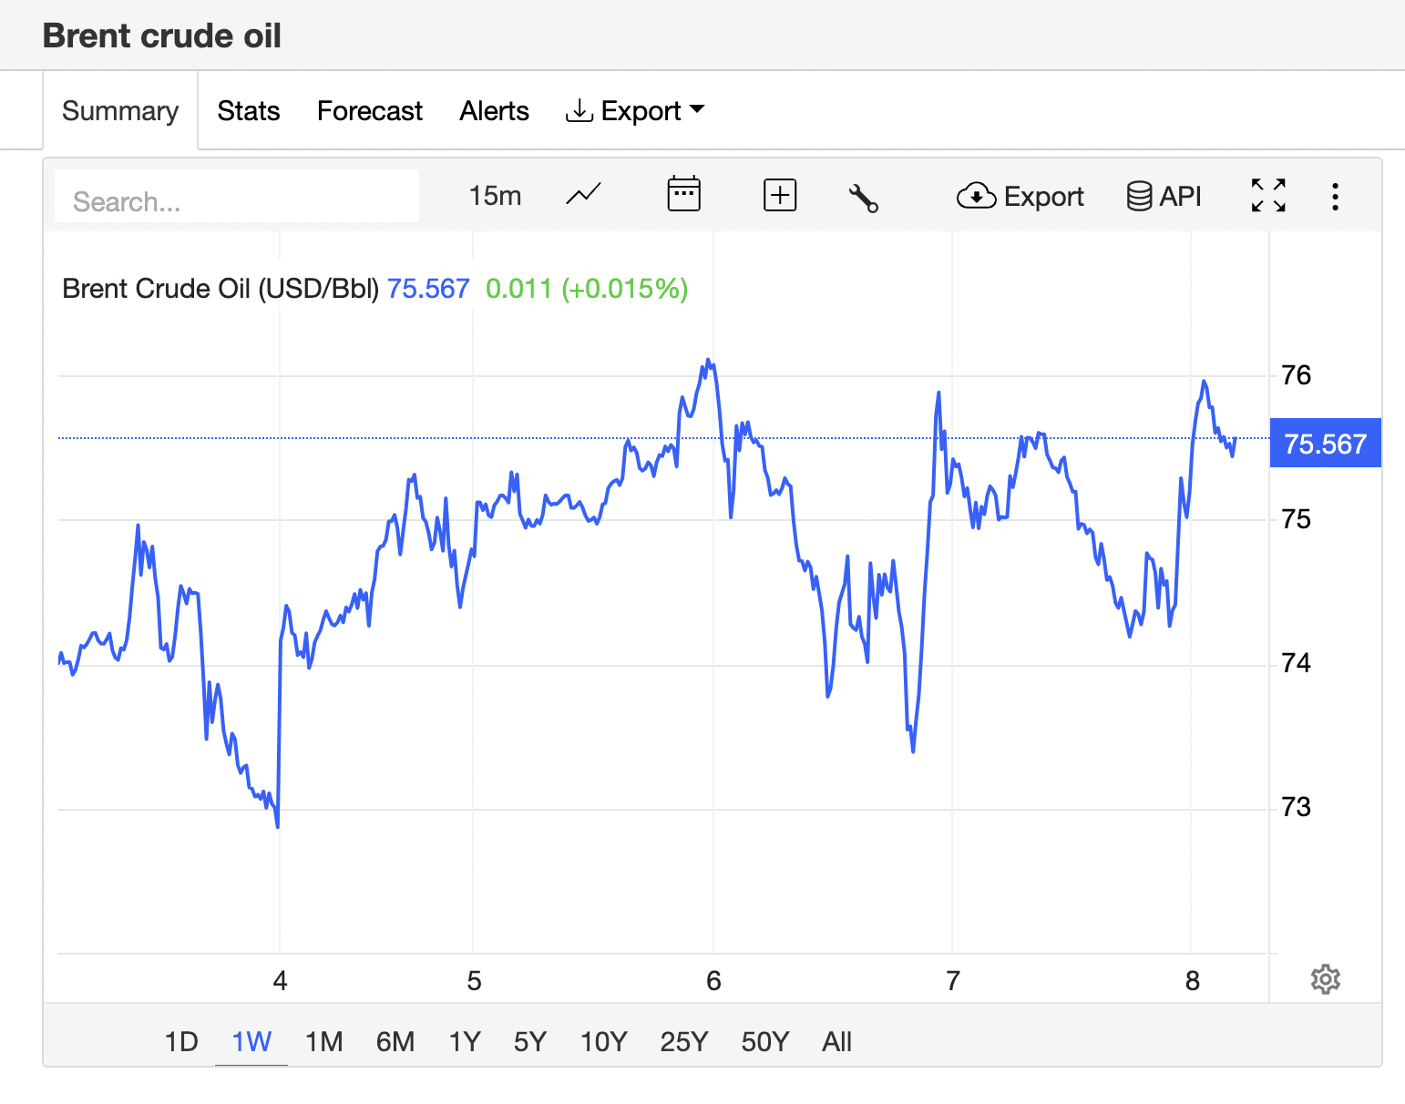1405x1104 pixels.
Task: Click the plus icon to add comparison
Action: pyautogui.click(x=780, y=196)
